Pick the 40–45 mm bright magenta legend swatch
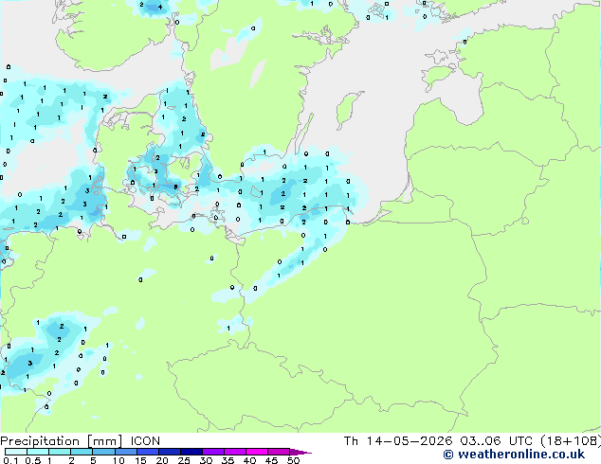This screenshot has height=464, width=601. pos(257,452)
